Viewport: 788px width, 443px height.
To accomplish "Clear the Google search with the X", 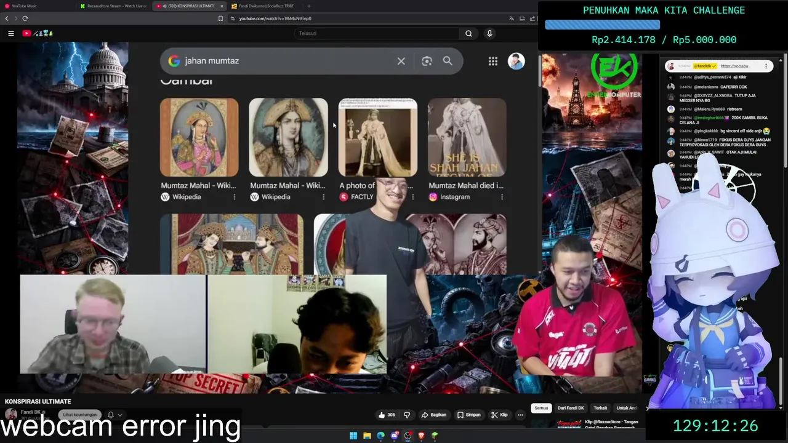I will click(401, 61).
